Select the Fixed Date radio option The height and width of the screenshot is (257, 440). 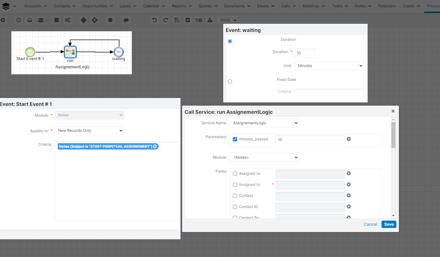[230, 81]
